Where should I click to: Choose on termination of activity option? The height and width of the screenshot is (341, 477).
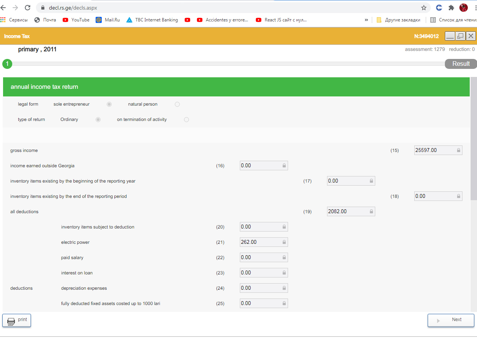point(186,119)
